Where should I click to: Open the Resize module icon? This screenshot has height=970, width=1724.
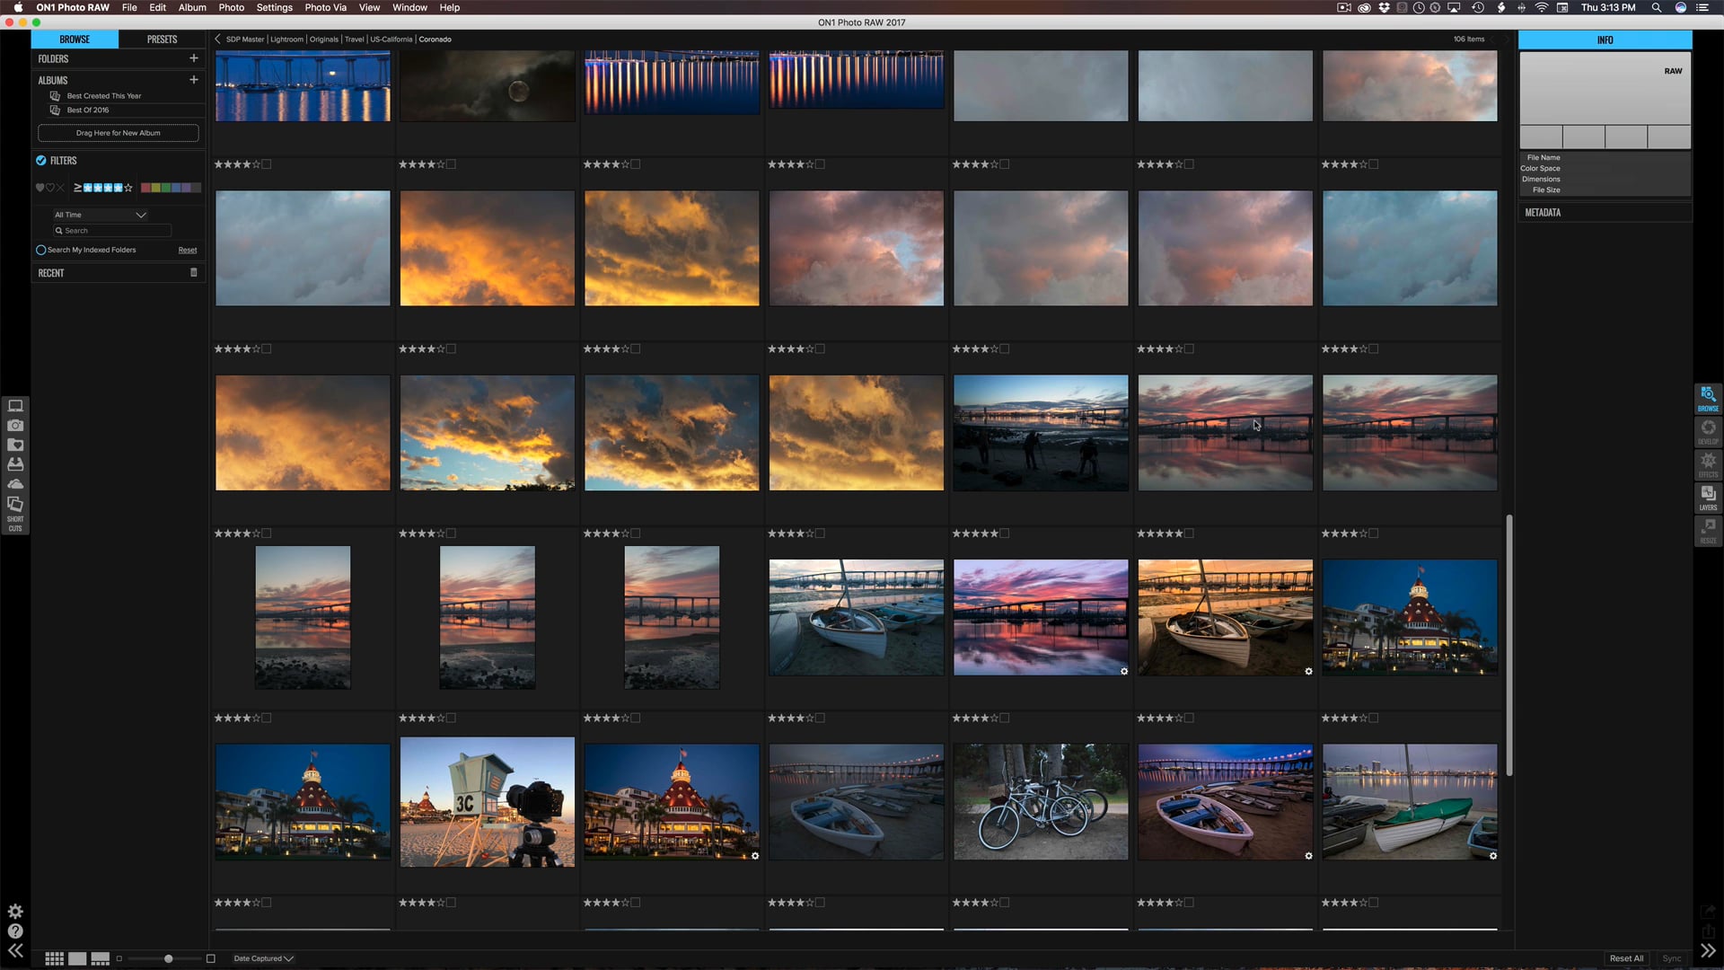click(1708, 530)
